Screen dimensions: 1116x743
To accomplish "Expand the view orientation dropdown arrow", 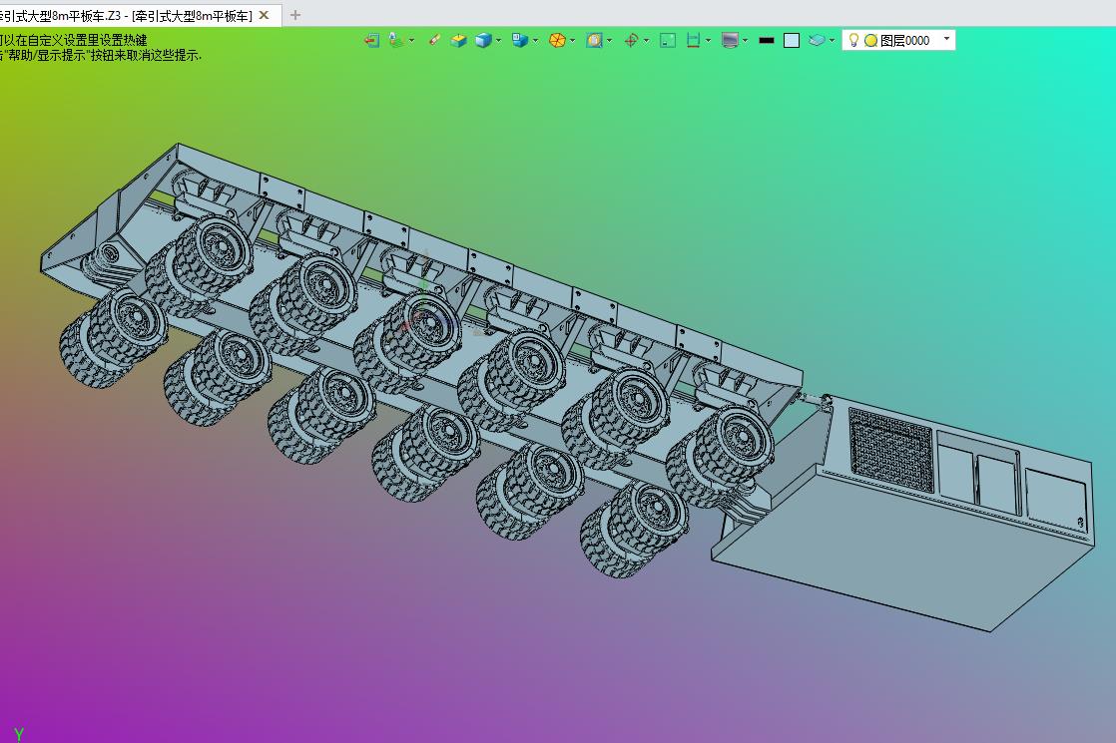I will 535,41.
